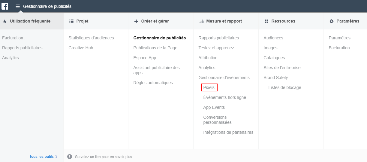Open Listes de blocage
Viewport: 367px width, 162px height.
tap(285, 87)
